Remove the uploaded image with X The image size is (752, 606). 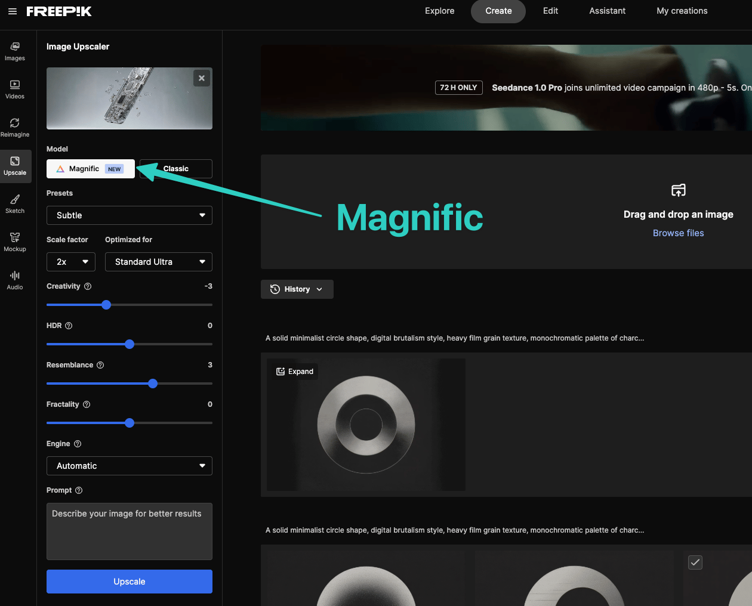point(202,78)
